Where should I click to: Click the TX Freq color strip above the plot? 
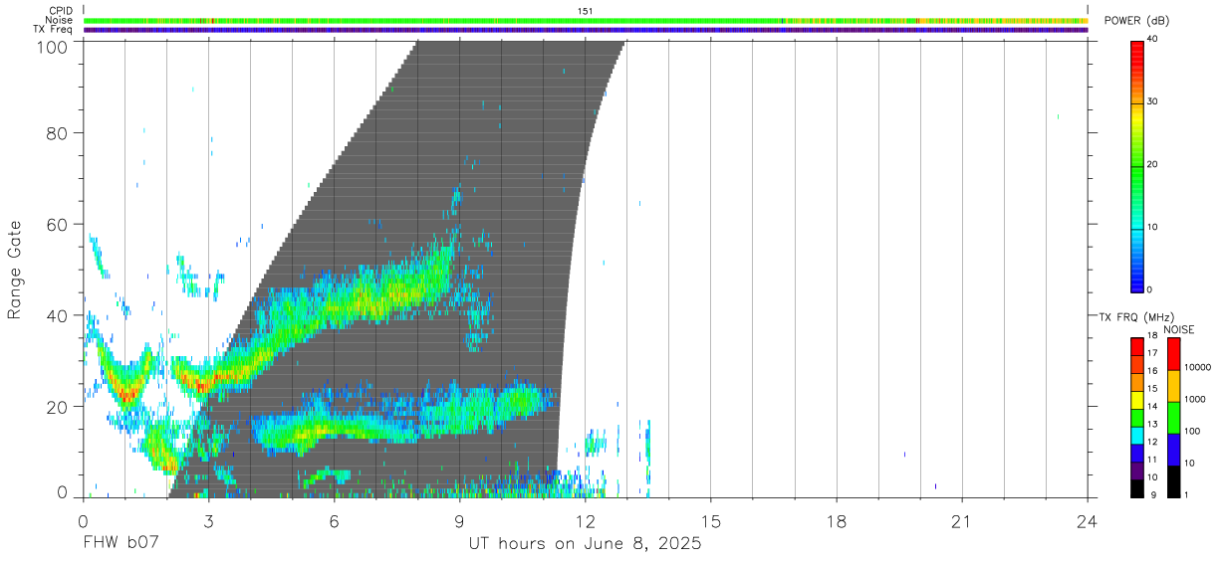point(586,30)
